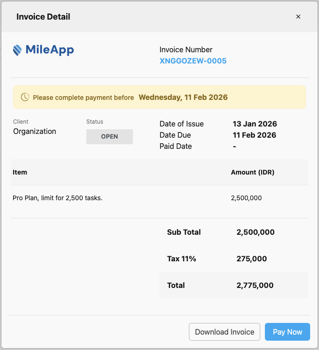This screenshot has width=319, height=350.
Task: Click the Pay Now button
Action: (x=287, y=332)
